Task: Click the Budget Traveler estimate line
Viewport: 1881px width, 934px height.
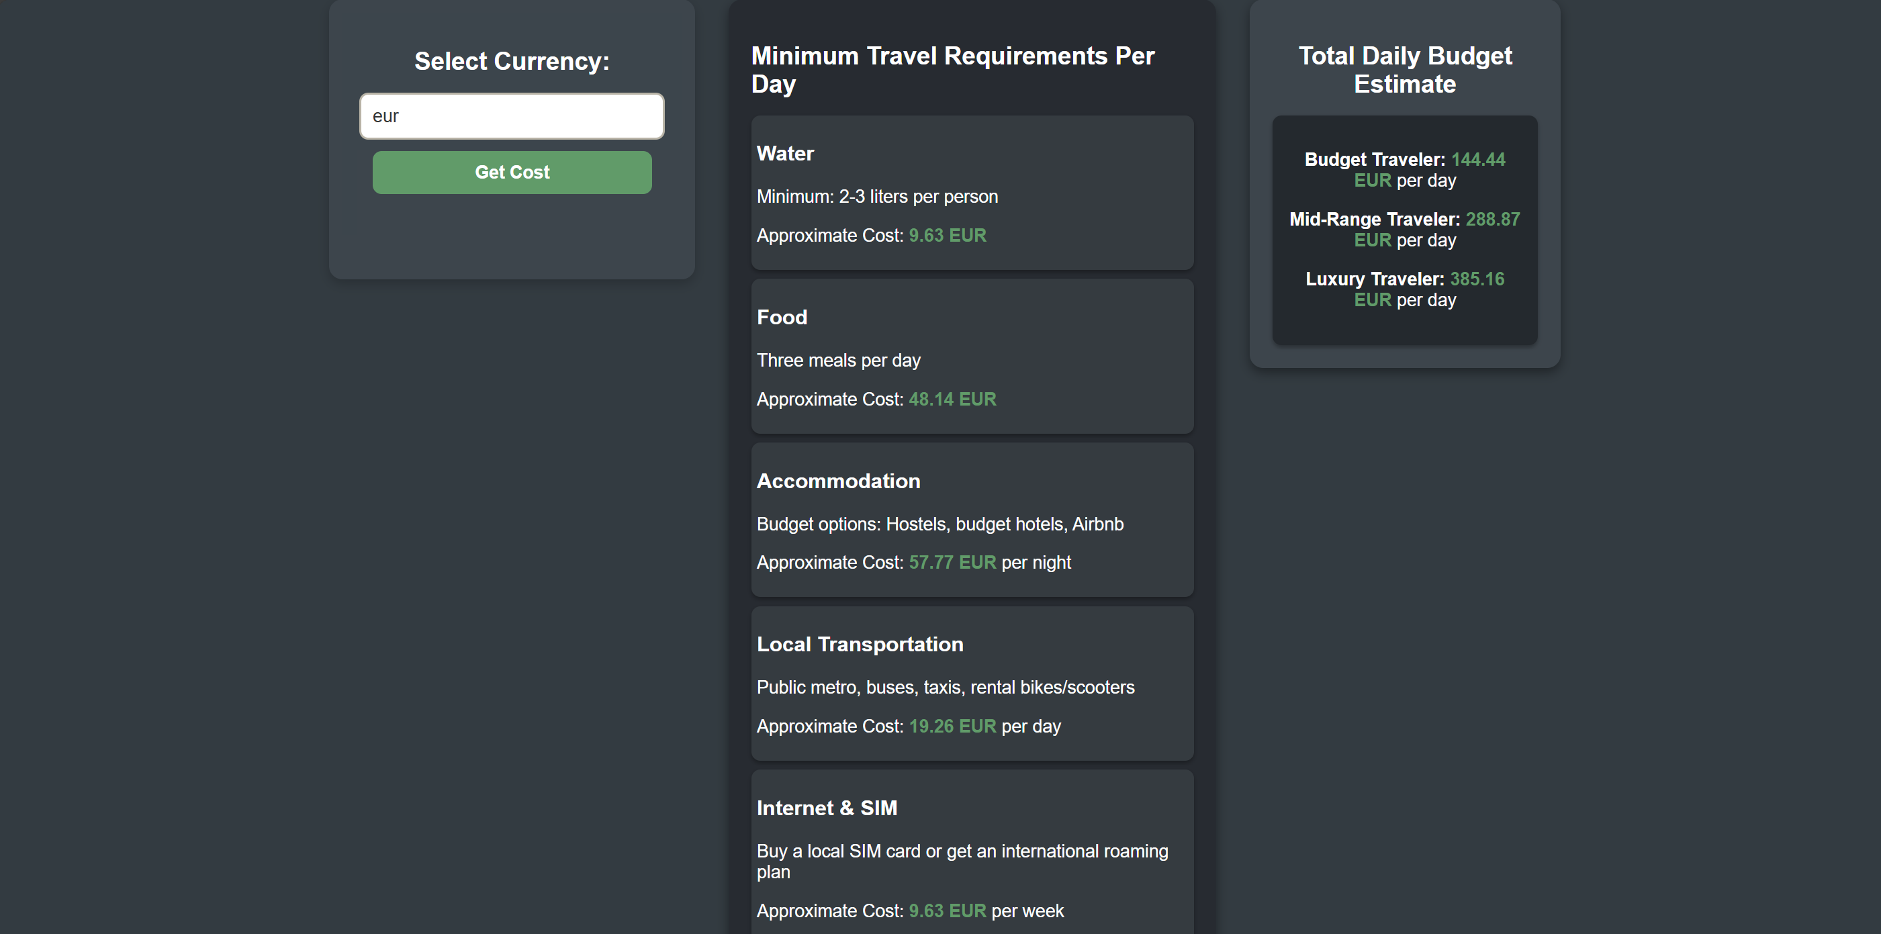Action: click(1404, 169)
